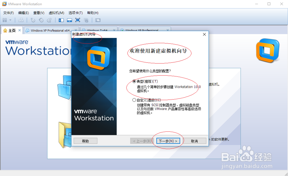Open the 帮助(H) menu

pyautogui.click(x=92, y=13)
